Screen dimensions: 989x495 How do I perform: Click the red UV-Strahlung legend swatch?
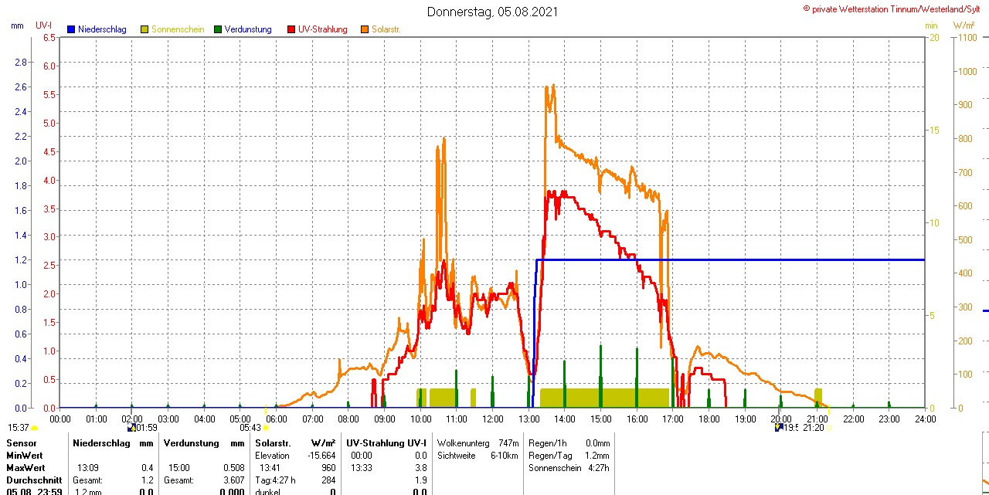coord(291,29)
